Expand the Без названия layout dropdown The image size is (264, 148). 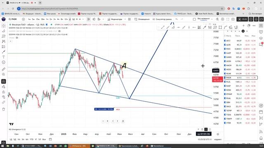pos(212,19)
